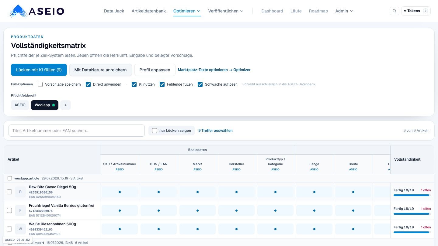Screen dimensions: 438x246
Task: Uncheck Direkt anwenden option
Action: 88,84
